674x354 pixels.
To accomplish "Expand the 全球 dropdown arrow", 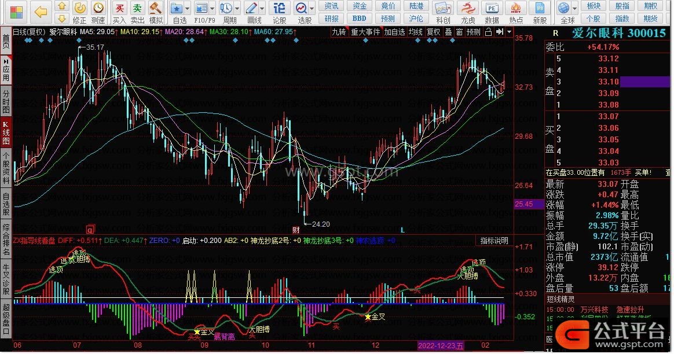I will pos(575,8).
